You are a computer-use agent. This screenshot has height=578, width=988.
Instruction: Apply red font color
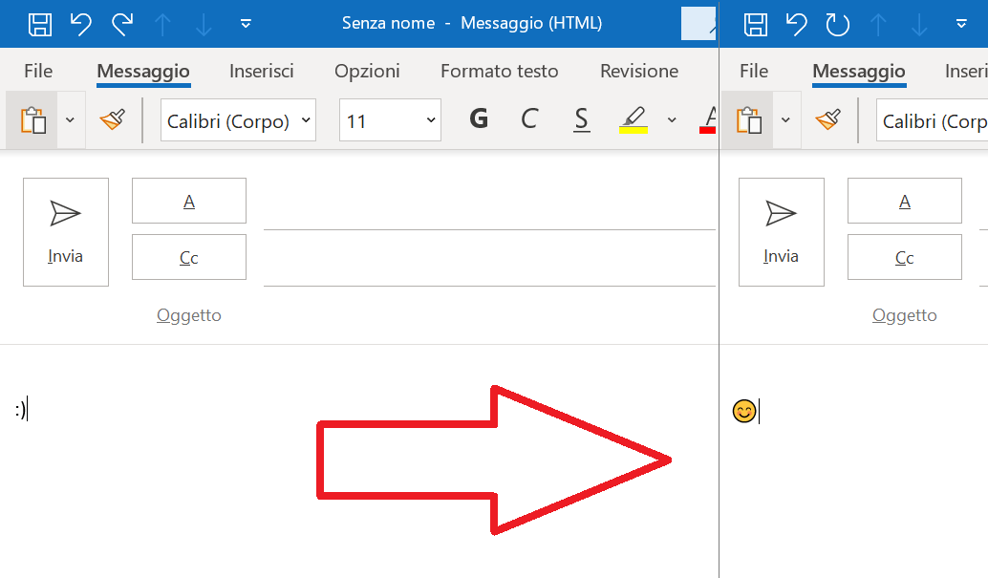tap(708, 119)
